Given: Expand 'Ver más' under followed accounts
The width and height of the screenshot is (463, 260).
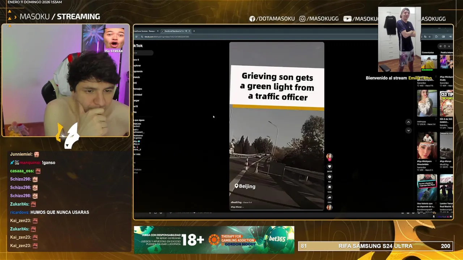Looking at the screenshot, I should coord(137,154).
